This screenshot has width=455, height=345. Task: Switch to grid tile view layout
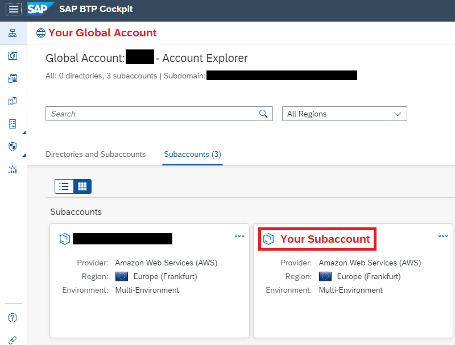82,186
